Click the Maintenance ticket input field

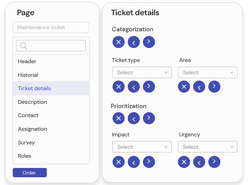click(51, 27)
